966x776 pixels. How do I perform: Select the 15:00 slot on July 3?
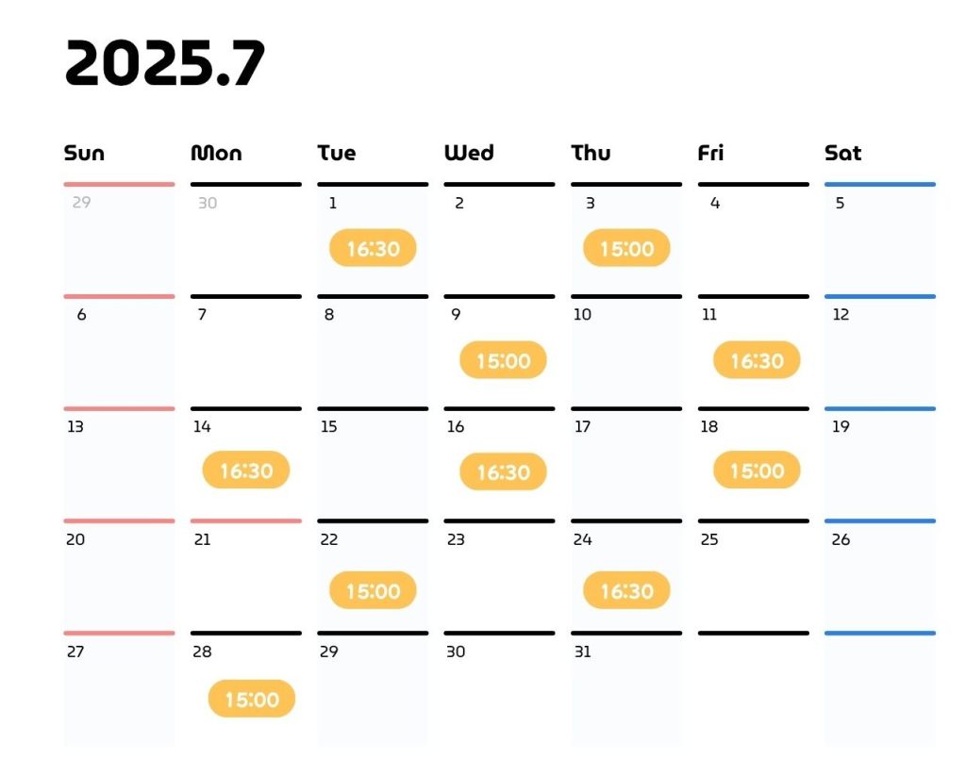(626, 248)
